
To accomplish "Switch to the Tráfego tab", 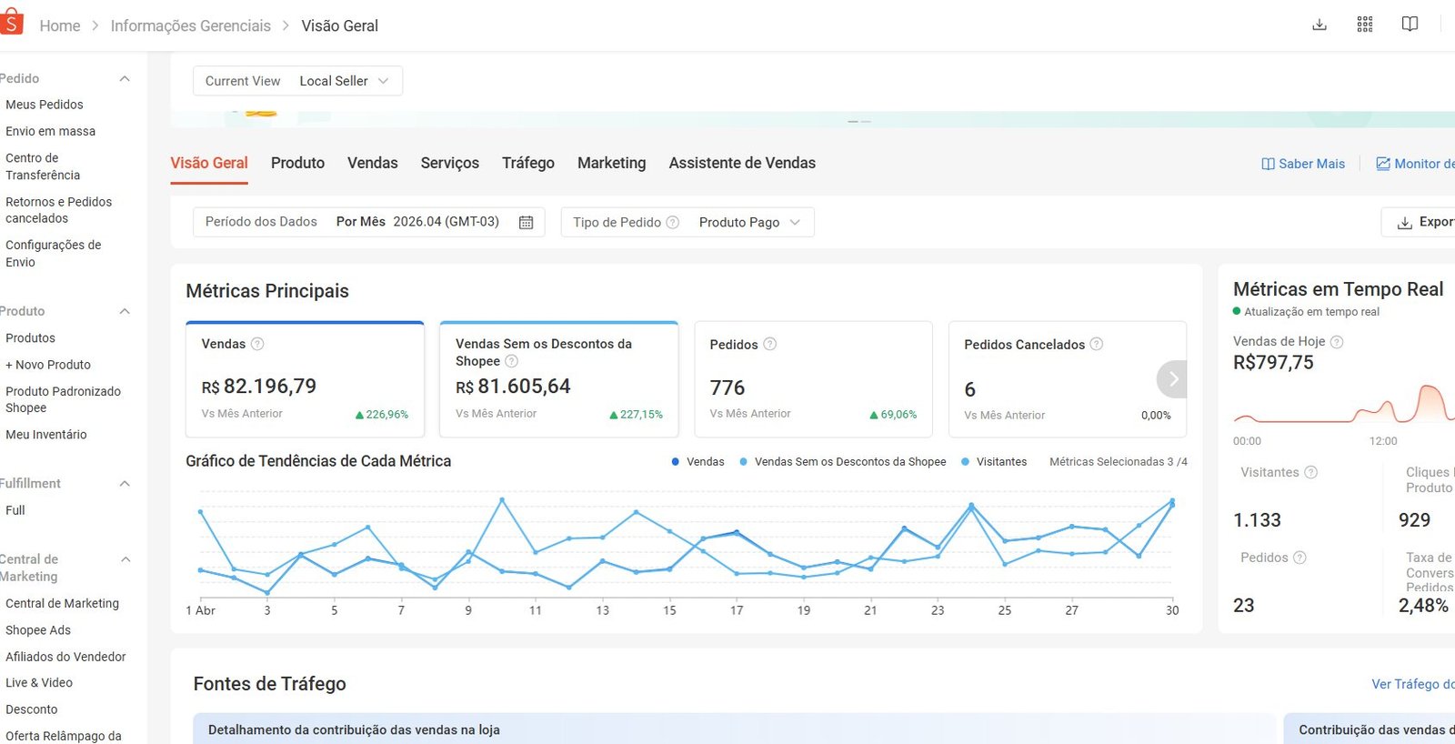I will pos(528,163).
